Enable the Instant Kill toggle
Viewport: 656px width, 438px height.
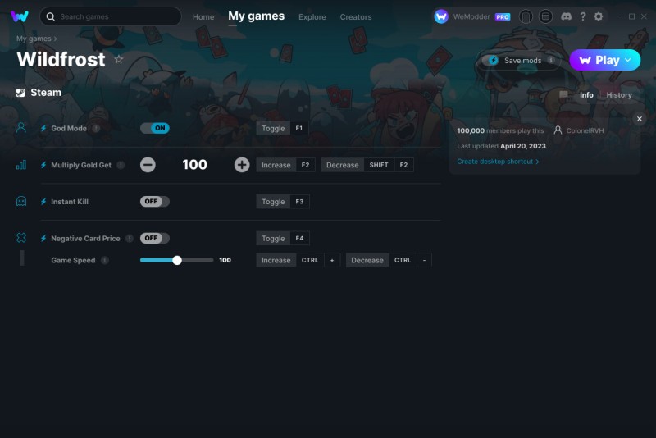point(155,202)
